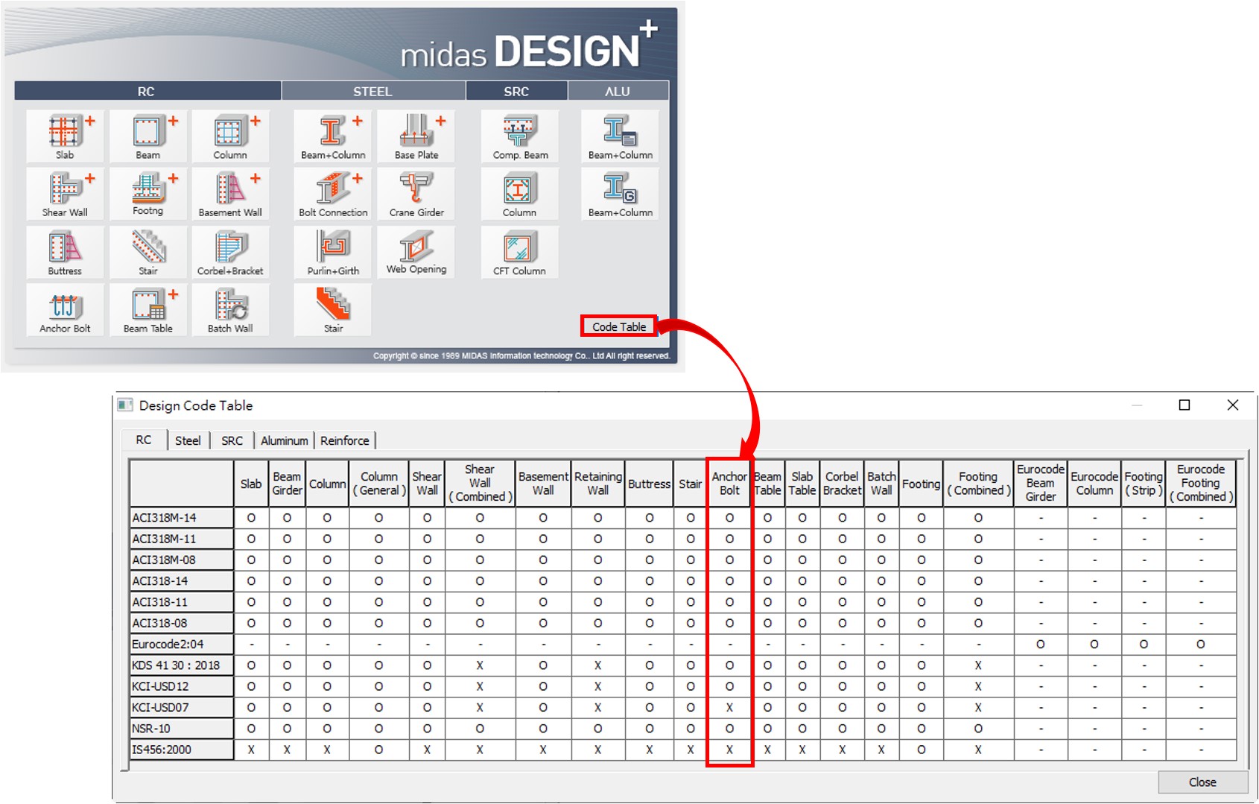This screenshot has width=1259, height=804.
Task: Click the STEEL category header in launcher
Action: pos(372,91)
